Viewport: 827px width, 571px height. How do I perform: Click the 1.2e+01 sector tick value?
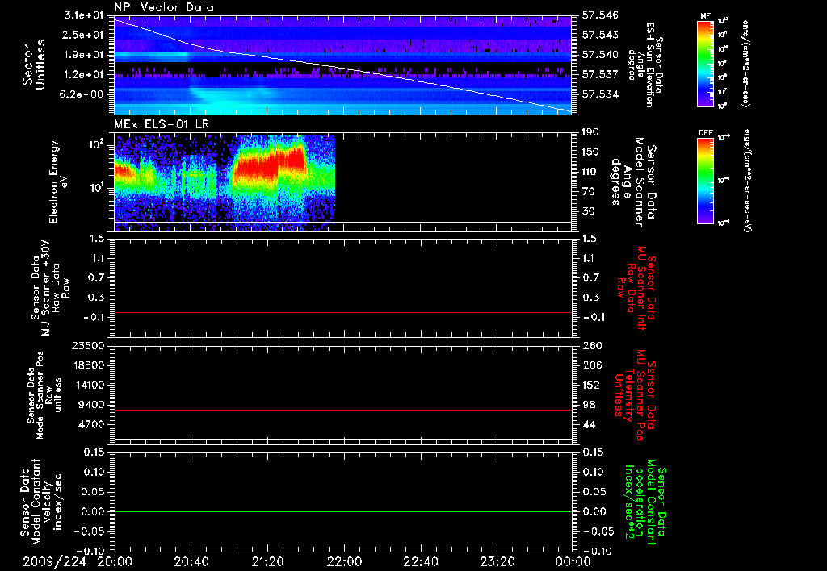pyautogui.click(x=83, y=75)
